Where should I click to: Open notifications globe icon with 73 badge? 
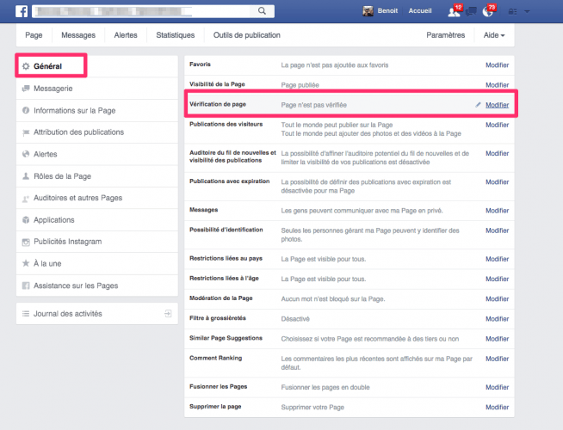click(487, 12)
